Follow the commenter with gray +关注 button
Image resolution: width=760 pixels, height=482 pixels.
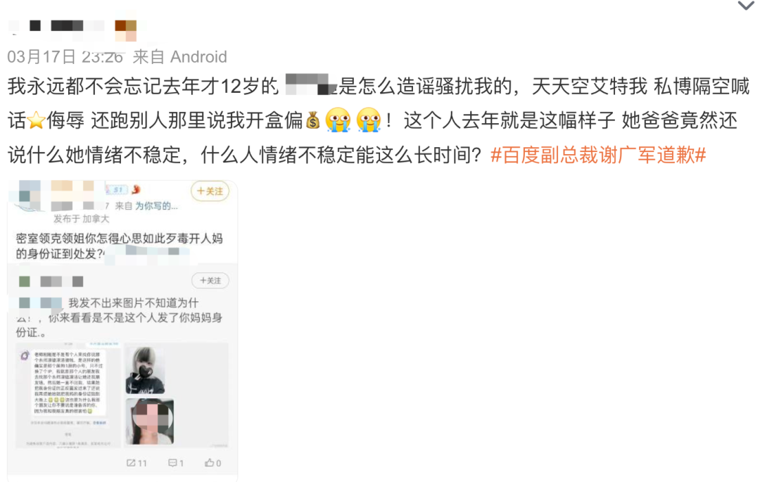coord(210,281)
